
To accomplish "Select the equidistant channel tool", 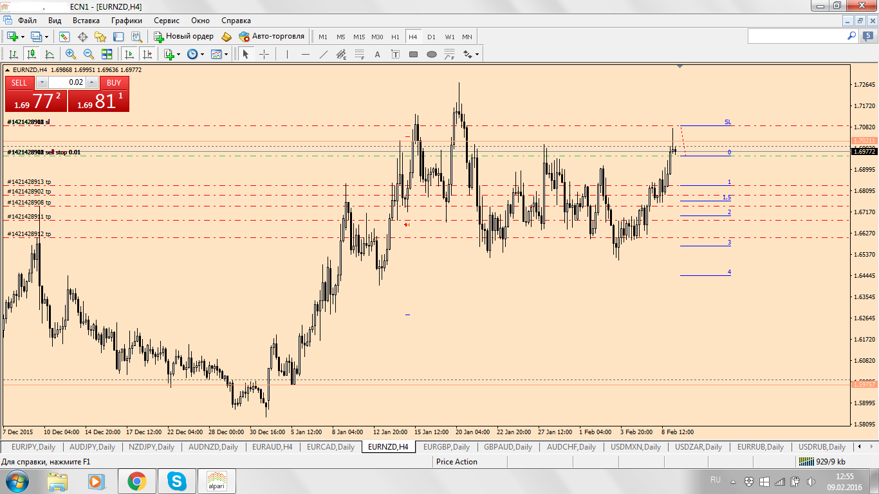I will coord(342,55).
